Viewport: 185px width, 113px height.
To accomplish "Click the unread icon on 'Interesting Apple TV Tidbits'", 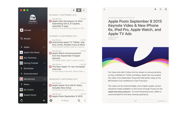I will pos(50,42).
